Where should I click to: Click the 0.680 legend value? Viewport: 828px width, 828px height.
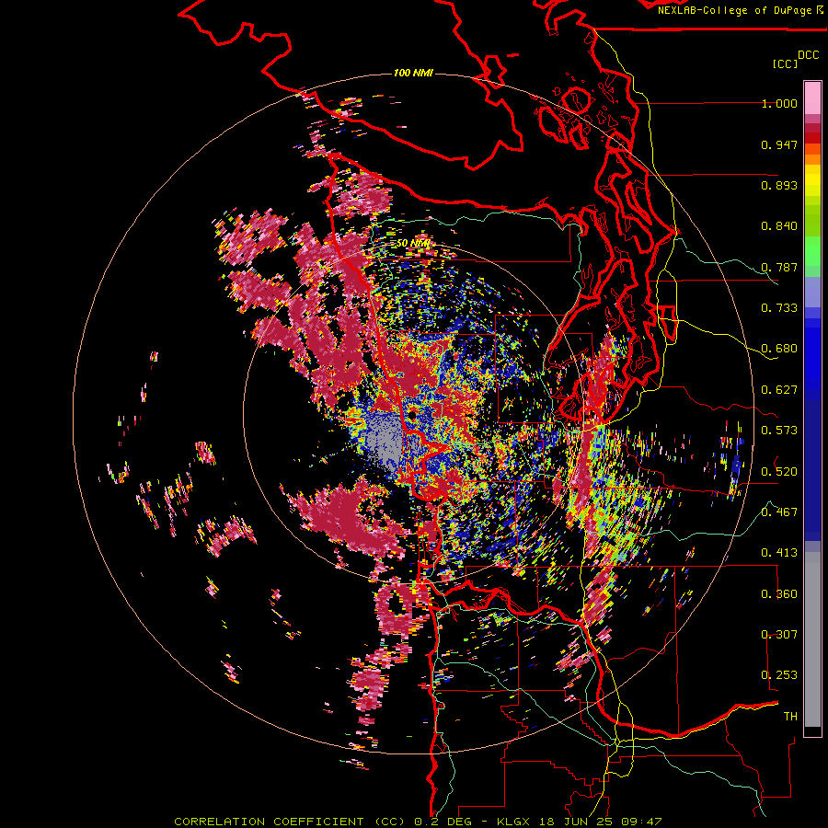[x=779, y=349]
